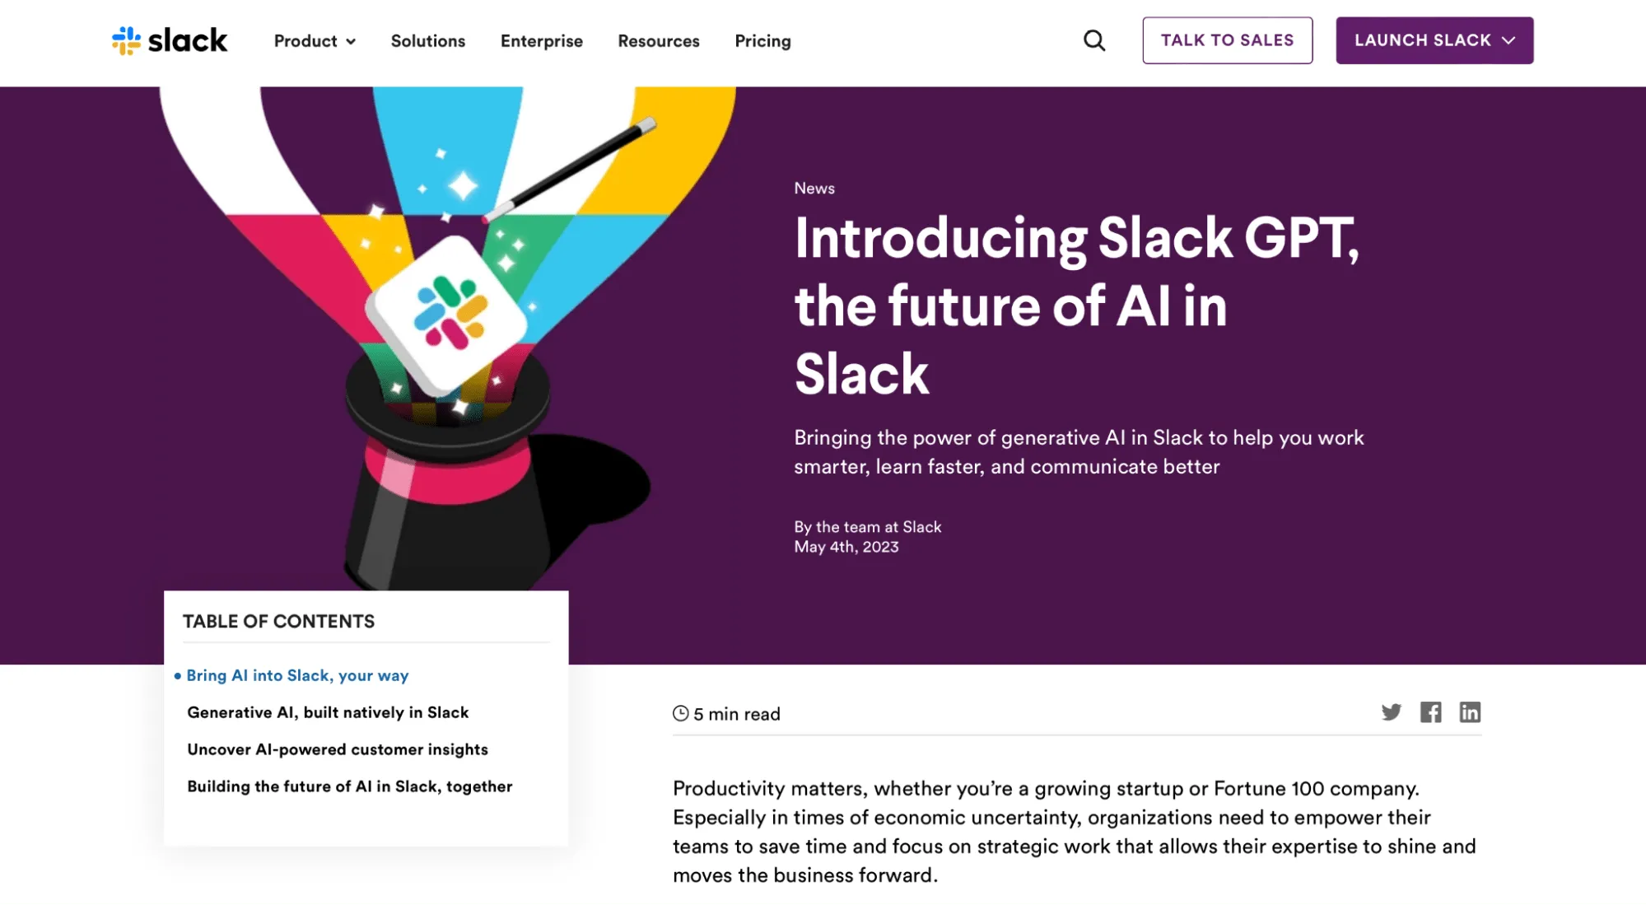Screen dimensions: 1646x905
Task: Share article via Twitter icon
Action: 1392,712
